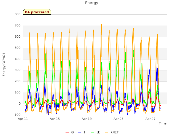Click the Apr 27 x-axis label

pyautogui.click(x=150, y=119)
